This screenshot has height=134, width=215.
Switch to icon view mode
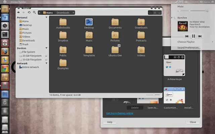tap(150, 13)
